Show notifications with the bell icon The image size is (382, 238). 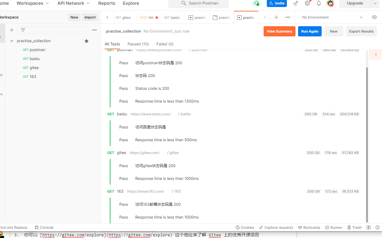pyautogui.click(x=319, y=3)
